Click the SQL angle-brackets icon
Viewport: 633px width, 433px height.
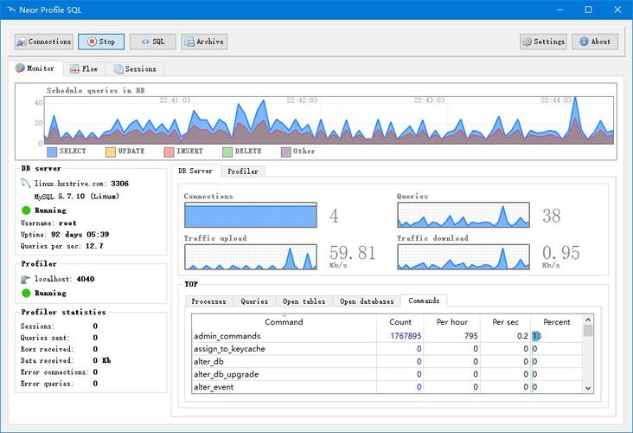click(x=145, y=42)
